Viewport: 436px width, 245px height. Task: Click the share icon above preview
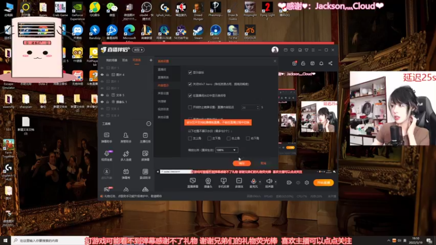tap(330, 63)
